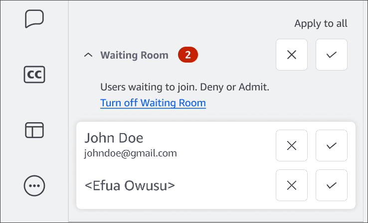Image resolution: width=368 pixels, height=223 pixels.
Task: Click the Users waiting to join description
Action: 184,87
